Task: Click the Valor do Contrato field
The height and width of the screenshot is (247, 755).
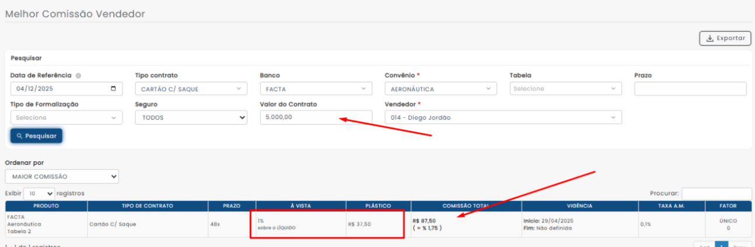Action: click(x=316, y=117)
